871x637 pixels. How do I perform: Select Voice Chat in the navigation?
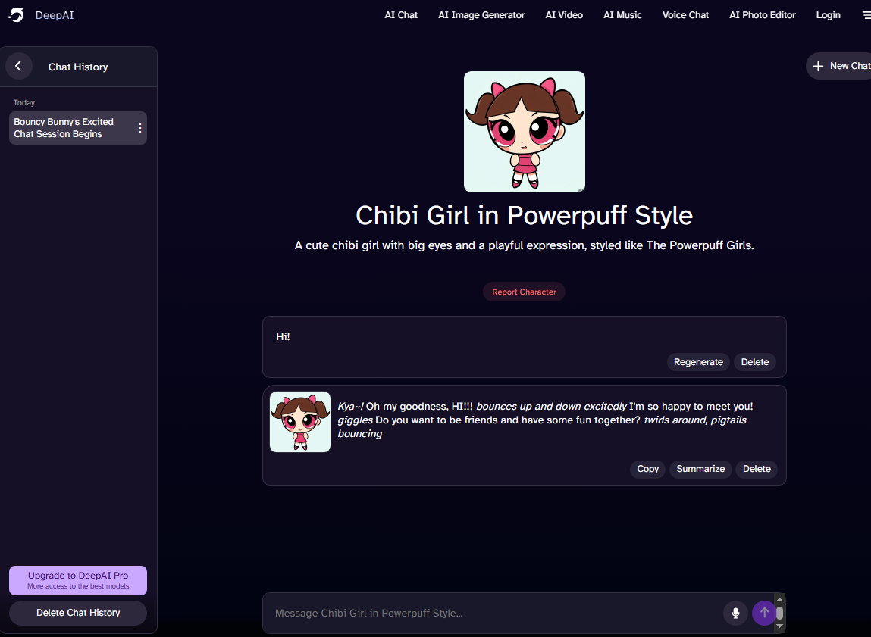tap(685, 15)
